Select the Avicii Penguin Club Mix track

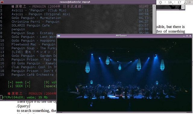point(39,10)
